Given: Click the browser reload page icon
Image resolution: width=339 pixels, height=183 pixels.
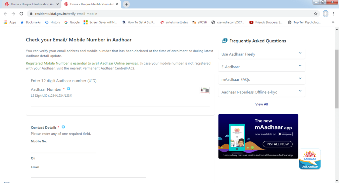Looking at the screenshot, I should point(22,14).
